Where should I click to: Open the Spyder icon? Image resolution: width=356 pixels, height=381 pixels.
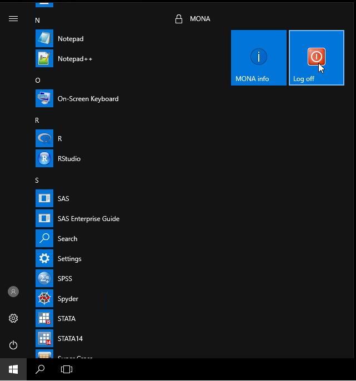click(x=44, y=298)
